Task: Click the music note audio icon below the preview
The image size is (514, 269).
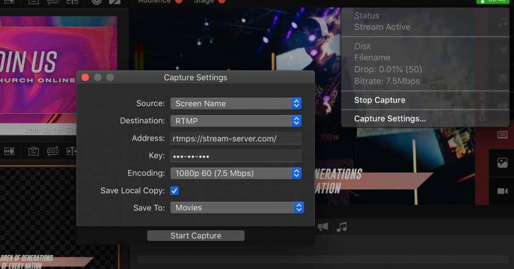Action: coord(341,226)
